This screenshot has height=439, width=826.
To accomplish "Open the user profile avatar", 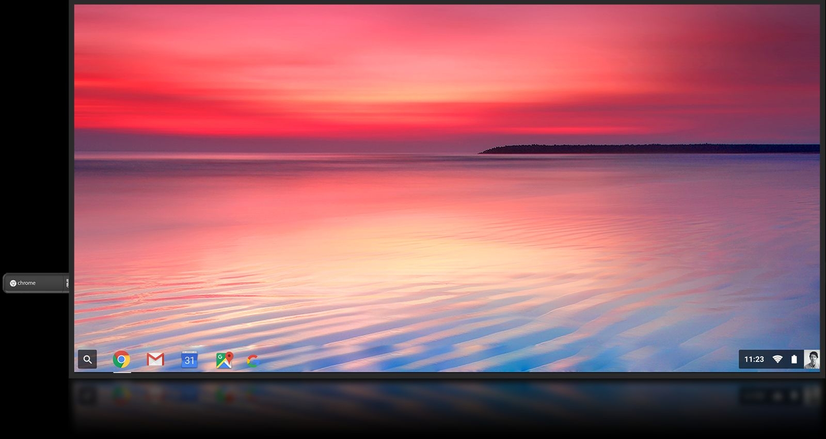I will (x=812, y=359).
